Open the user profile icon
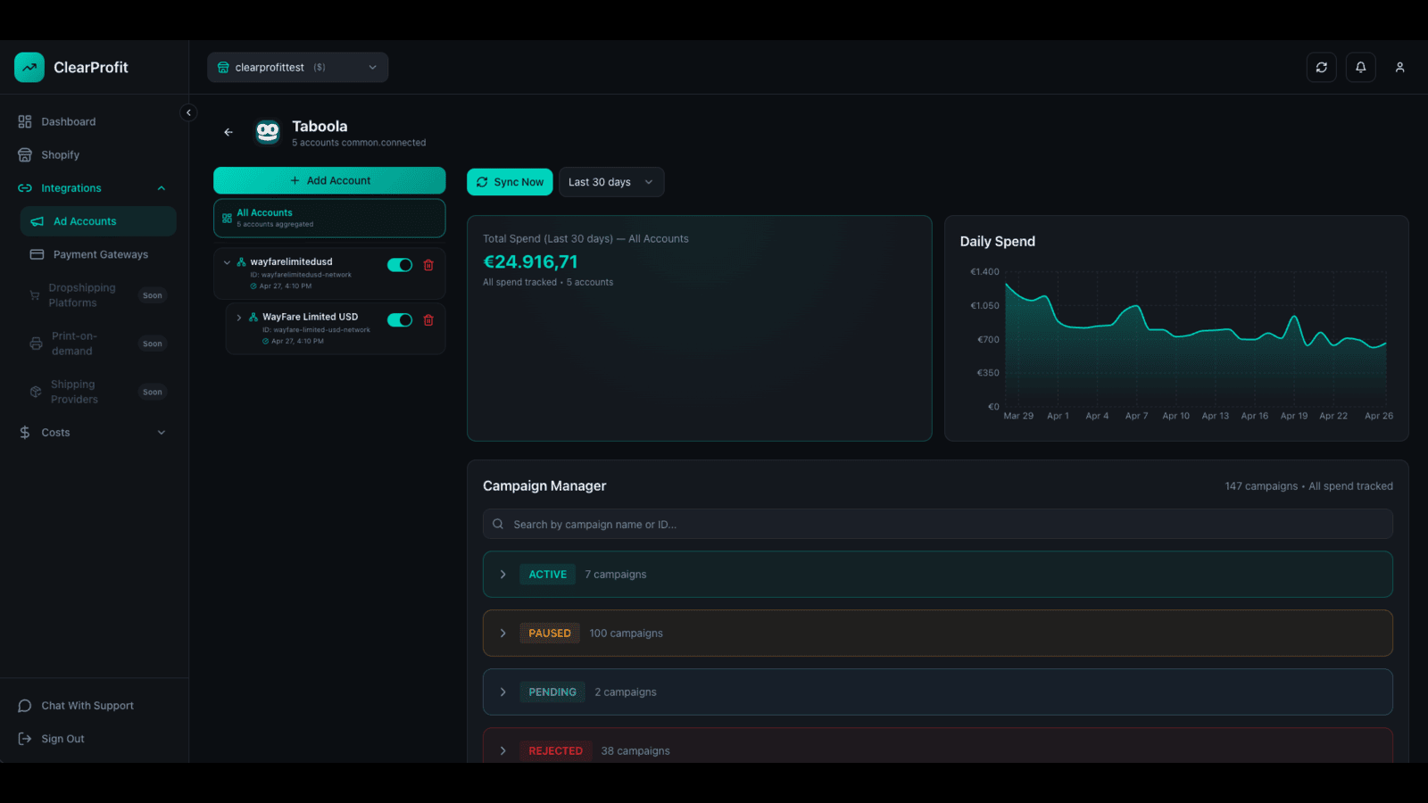Viewport: 1428px width, 803px height. 1399,67
